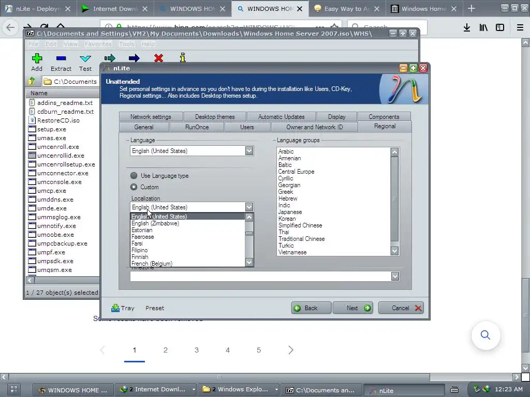Select Japanese in Language groups list

[x=290, y=212]
